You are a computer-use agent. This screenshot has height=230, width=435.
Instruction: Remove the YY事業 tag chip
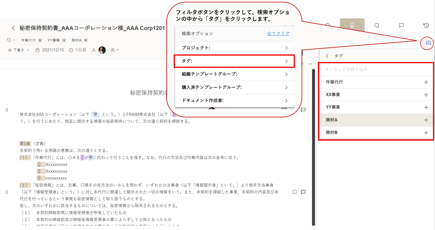tap(64, 40)
